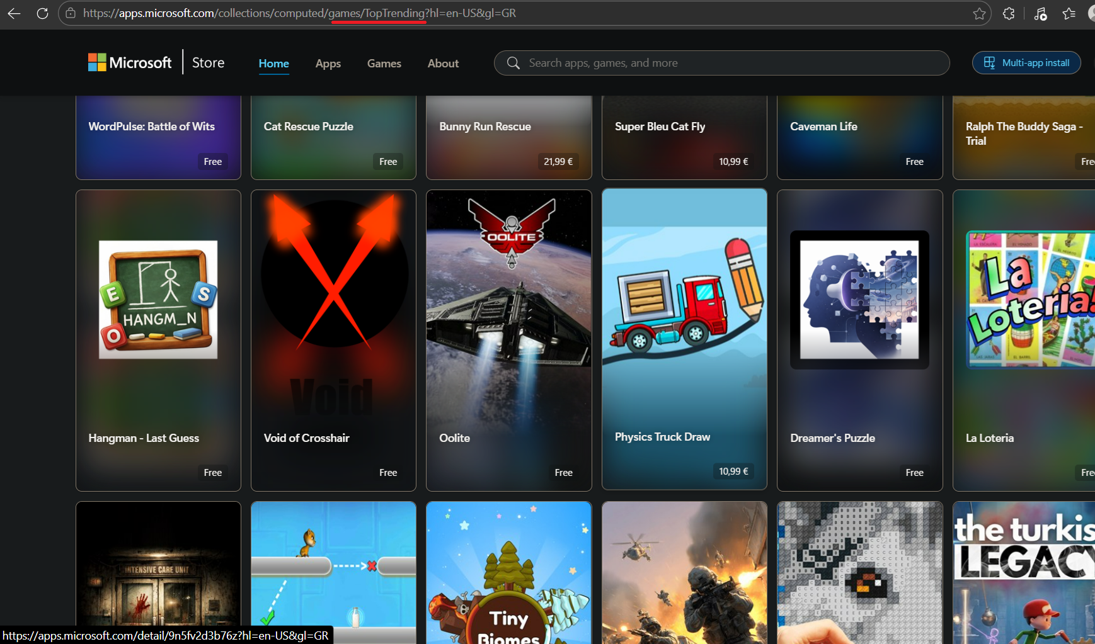Image resolution: width=1095 pixels, height=644 pixels.
Task: Open the La Loteria title text
Action: (x=990, y=438)
